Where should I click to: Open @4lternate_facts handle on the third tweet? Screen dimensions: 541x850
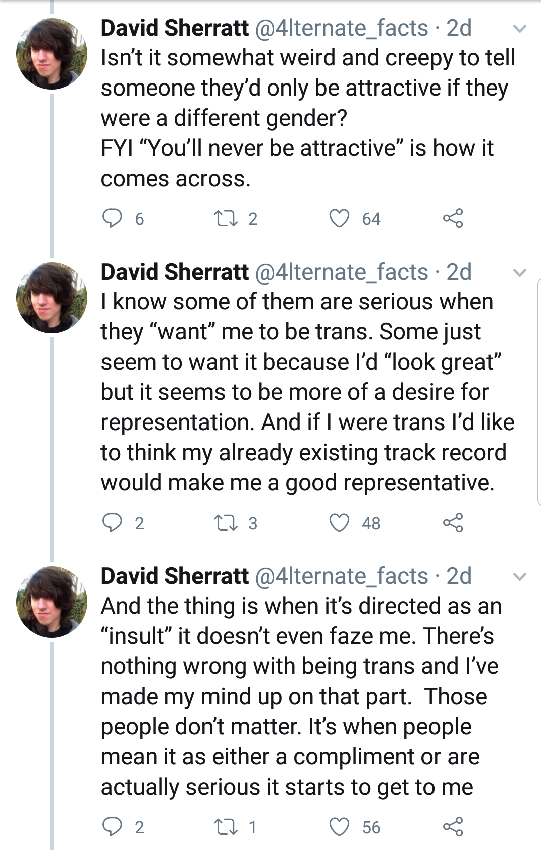coord(342,576)
